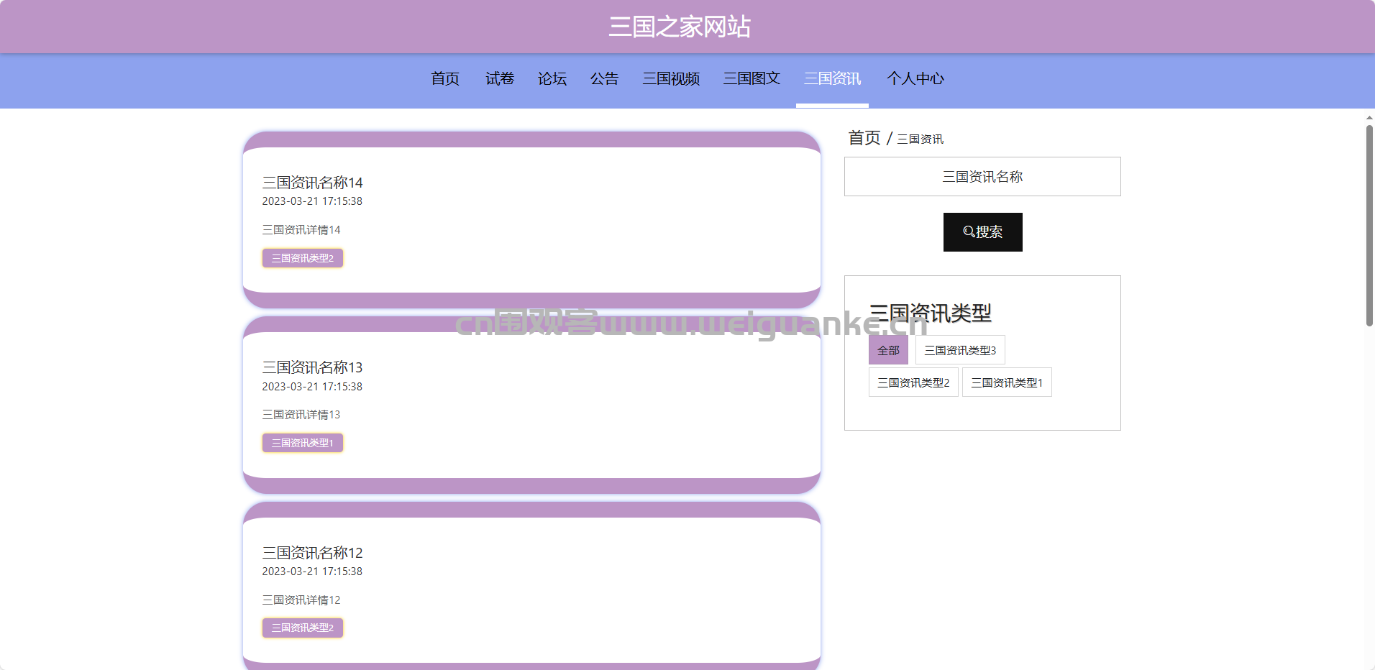
Task: Go to the 试卷 navigation tab
Action: tap(500, 78)
